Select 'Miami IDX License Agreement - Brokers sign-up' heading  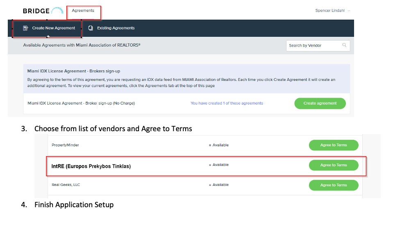pos(74,71)
